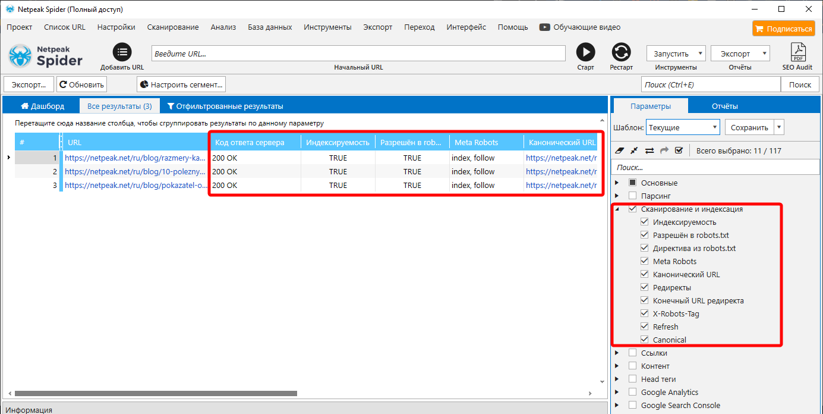Click the Поиск button
Screen dimensions: 823x414
pyautogui.click(x=800, y=84)
